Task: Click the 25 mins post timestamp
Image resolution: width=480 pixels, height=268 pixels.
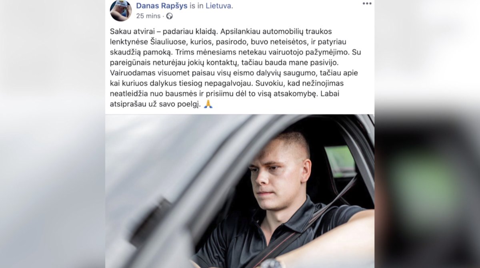Action: 148,16
